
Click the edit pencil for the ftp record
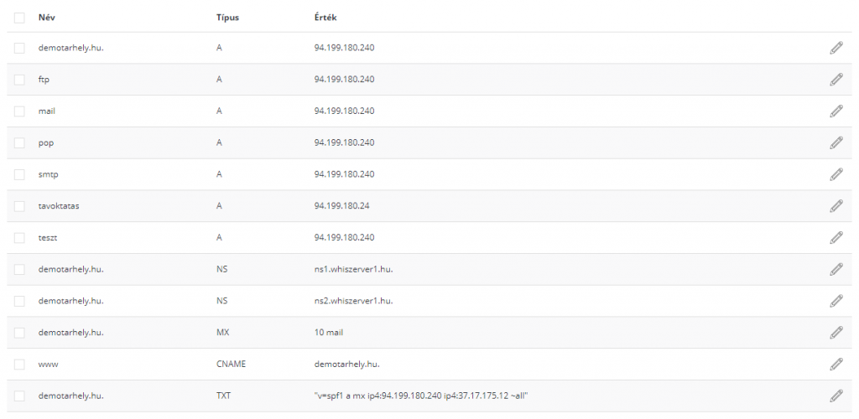[x=836, y=80]
